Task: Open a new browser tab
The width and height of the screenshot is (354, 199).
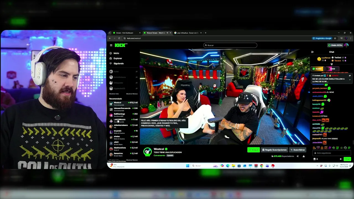Action: [205, 33]
